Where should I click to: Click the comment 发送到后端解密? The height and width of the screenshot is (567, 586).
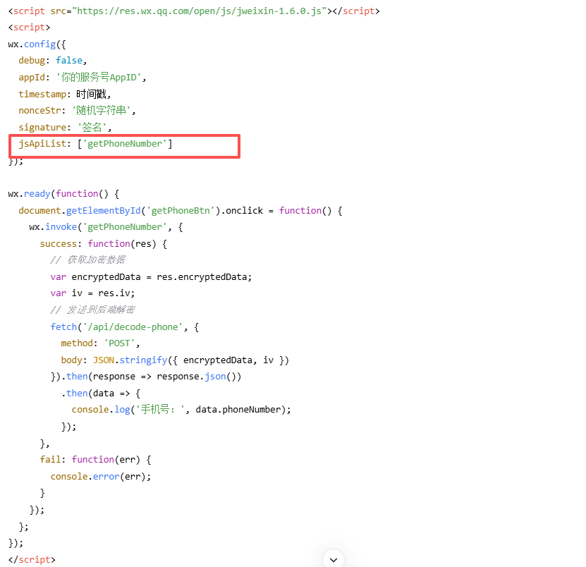(93, 310)
